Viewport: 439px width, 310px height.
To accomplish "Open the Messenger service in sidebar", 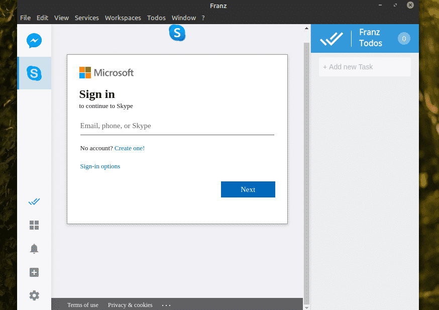I will (x=34, y=41).
